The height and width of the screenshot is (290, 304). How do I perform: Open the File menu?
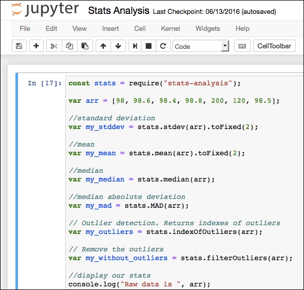coord(25,29)
